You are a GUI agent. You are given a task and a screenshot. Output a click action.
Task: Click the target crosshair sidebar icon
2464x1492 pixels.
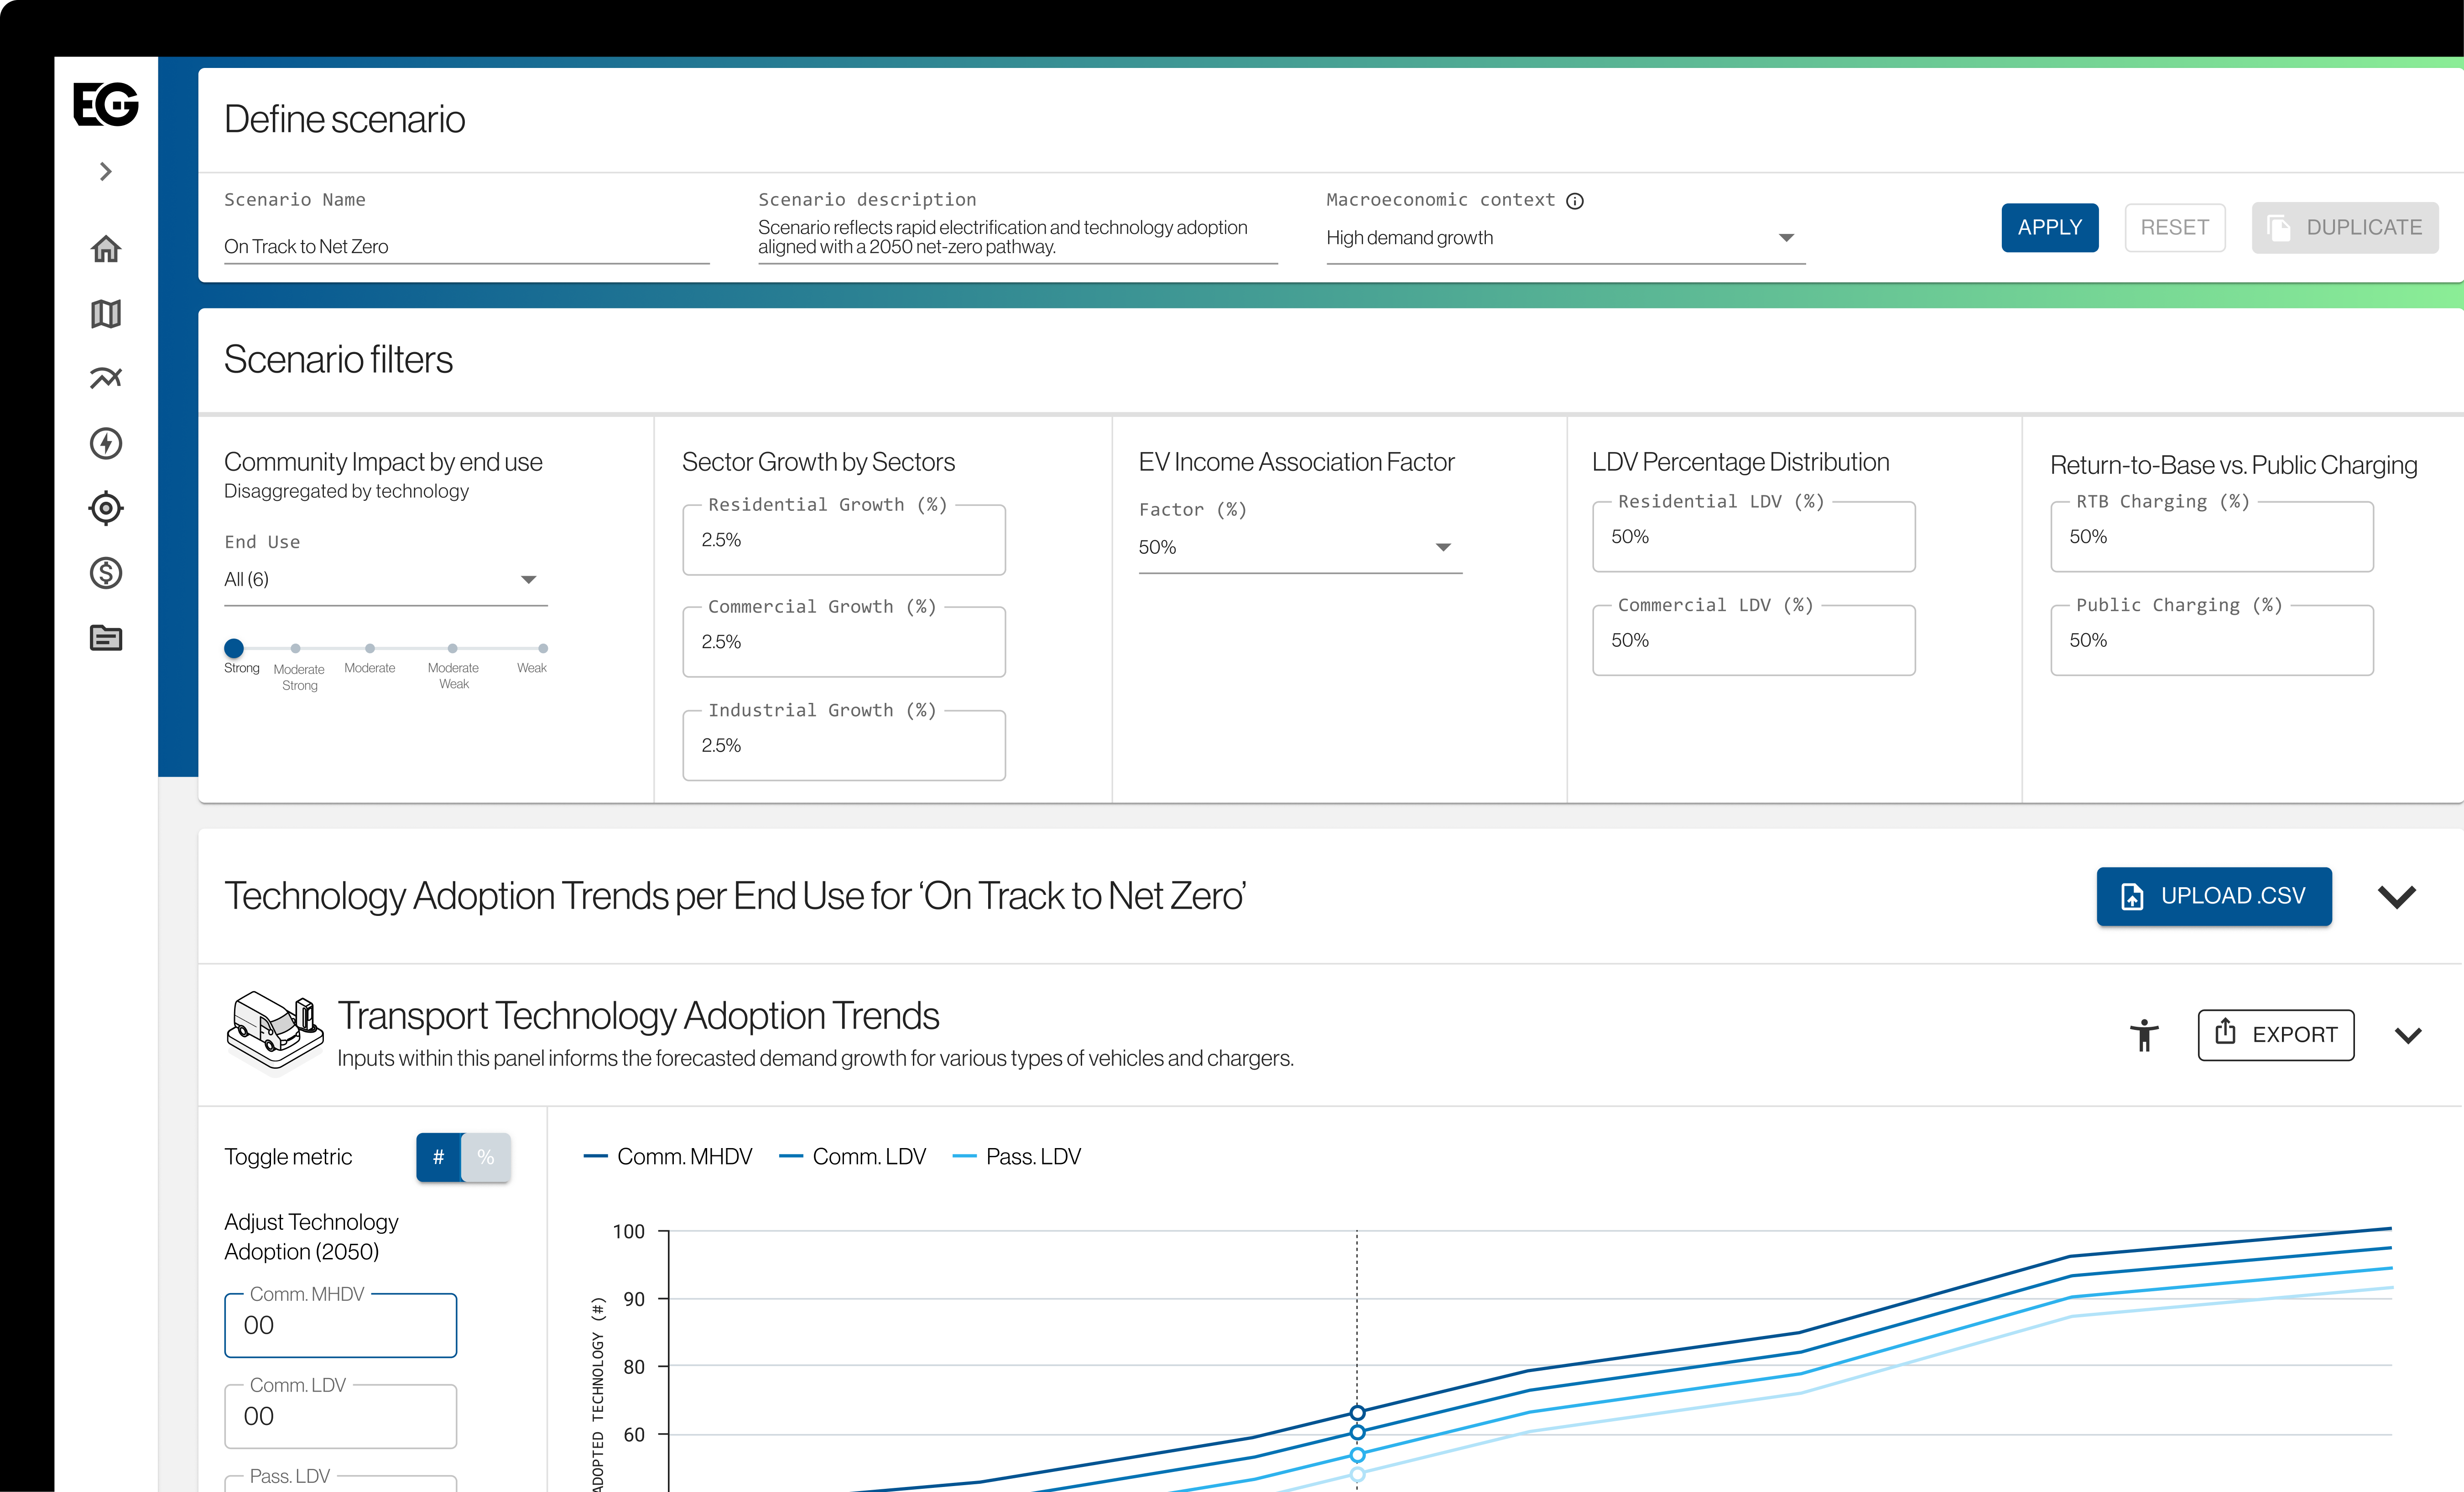106,508
